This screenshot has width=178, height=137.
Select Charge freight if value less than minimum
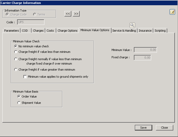[16, 52]
